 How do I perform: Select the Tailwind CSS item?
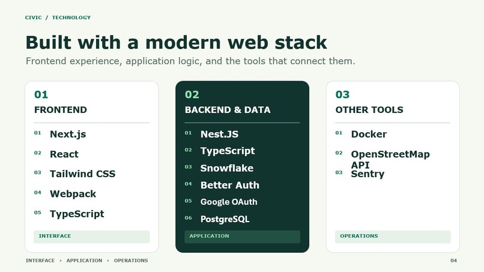82,174
